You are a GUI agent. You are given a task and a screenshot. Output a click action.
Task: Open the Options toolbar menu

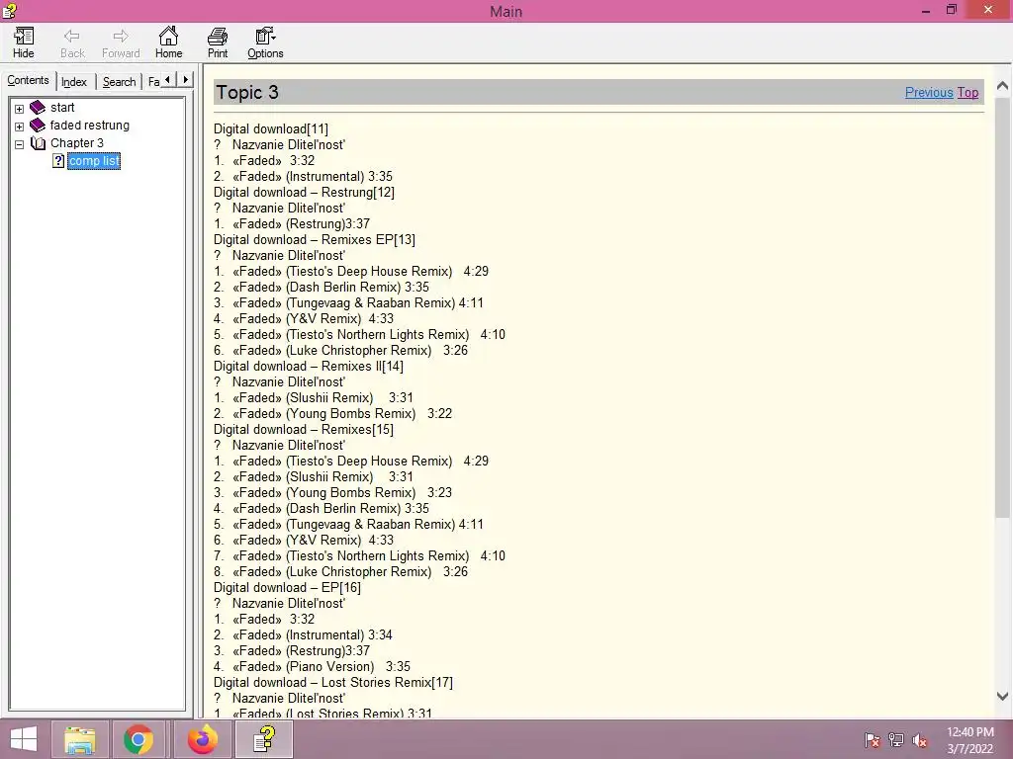[x=265, y=42]
